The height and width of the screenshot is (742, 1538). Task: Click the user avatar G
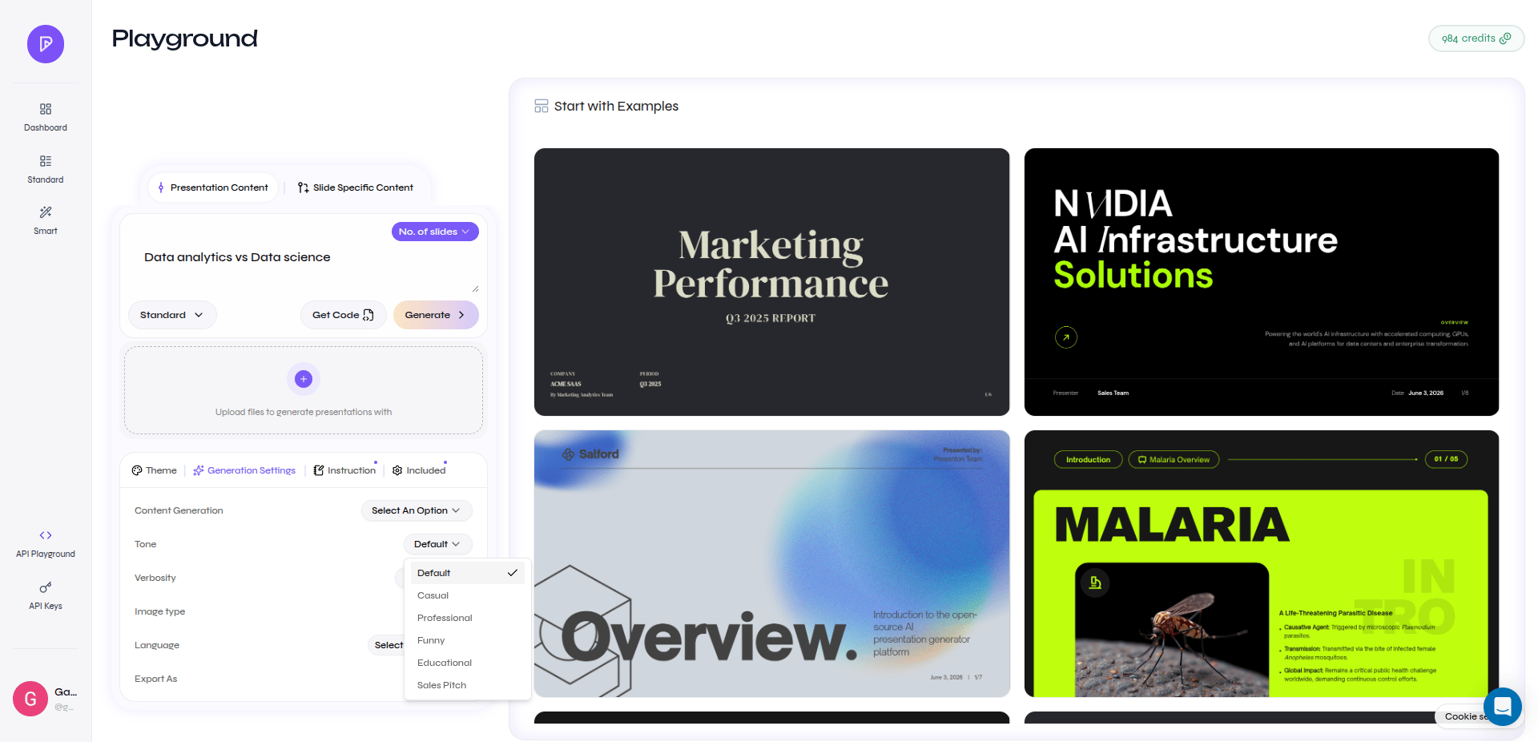(30, 699)
